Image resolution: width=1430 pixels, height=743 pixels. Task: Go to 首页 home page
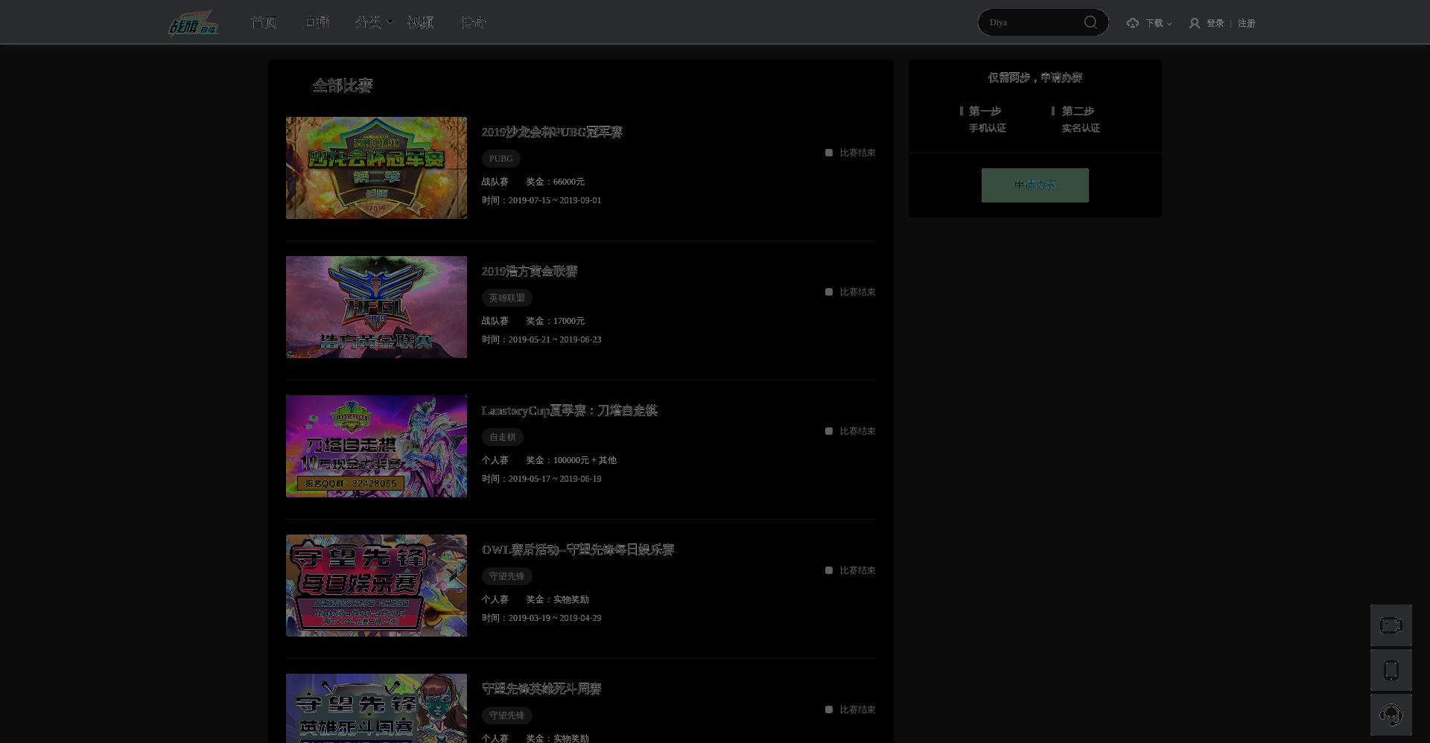click(x=264, y=22)
